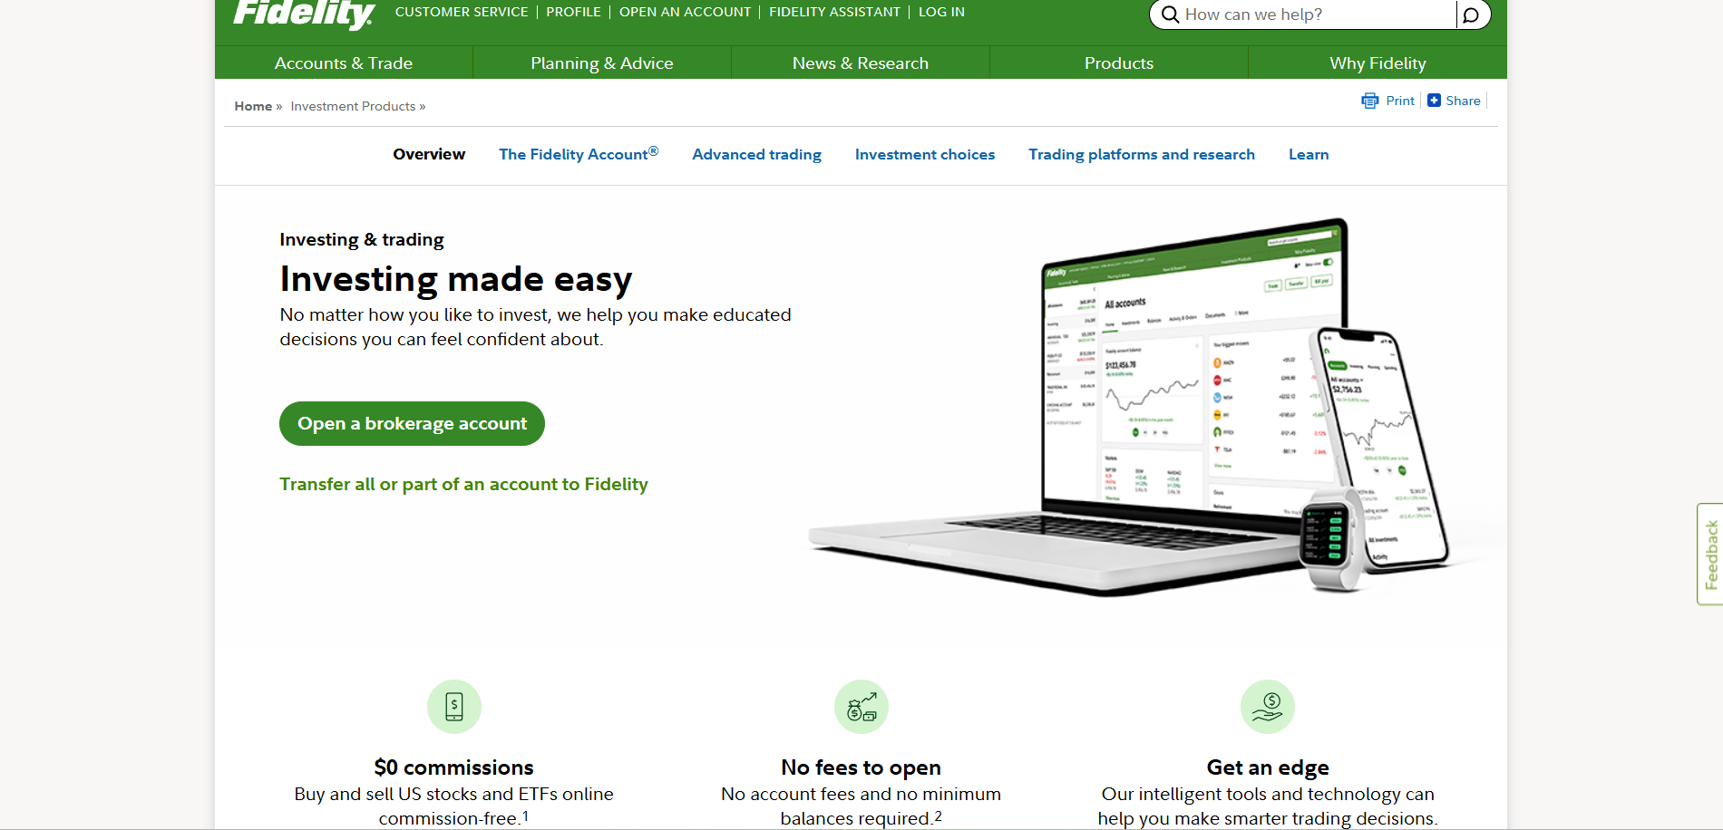Click the Fidelity logo

click(x=304, y=14)
